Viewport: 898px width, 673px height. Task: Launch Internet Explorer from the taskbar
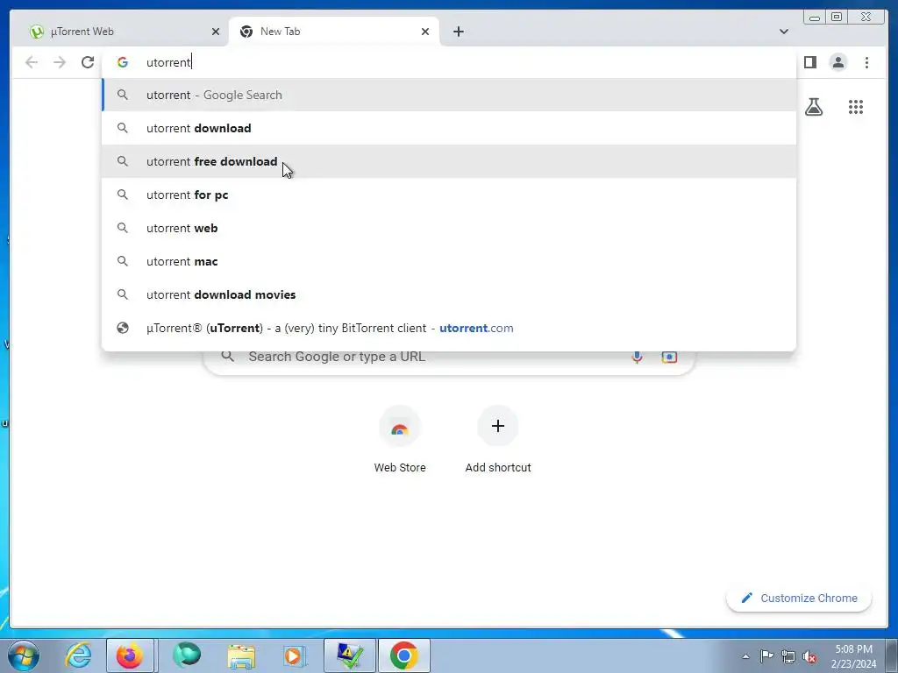click(79, 655)
